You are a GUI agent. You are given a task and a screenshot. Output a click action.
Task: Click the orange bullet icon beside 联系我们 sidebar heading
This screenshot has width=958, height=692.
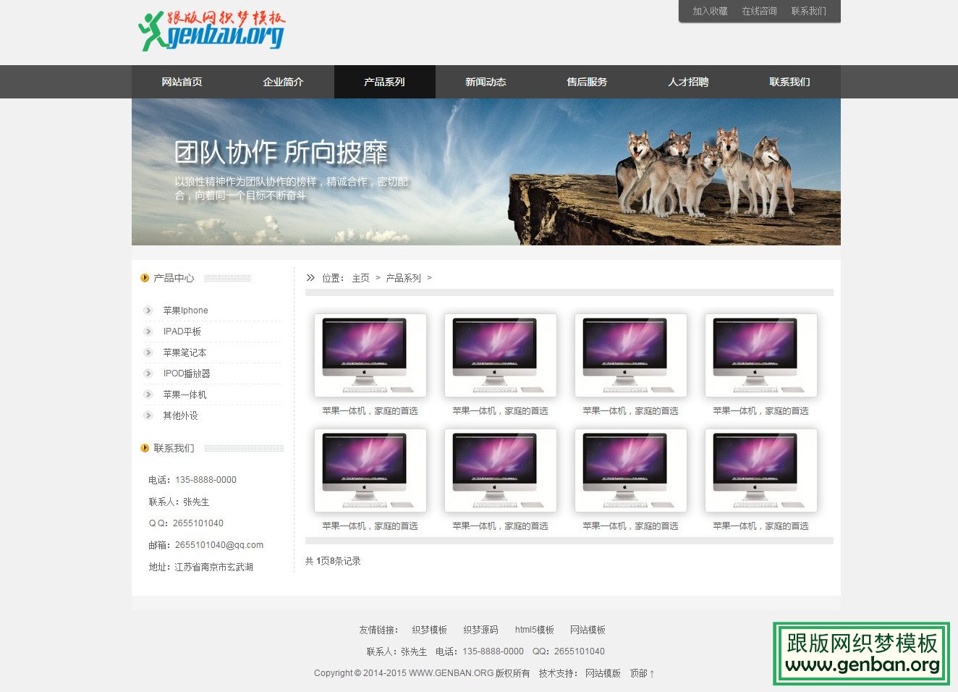145,448
